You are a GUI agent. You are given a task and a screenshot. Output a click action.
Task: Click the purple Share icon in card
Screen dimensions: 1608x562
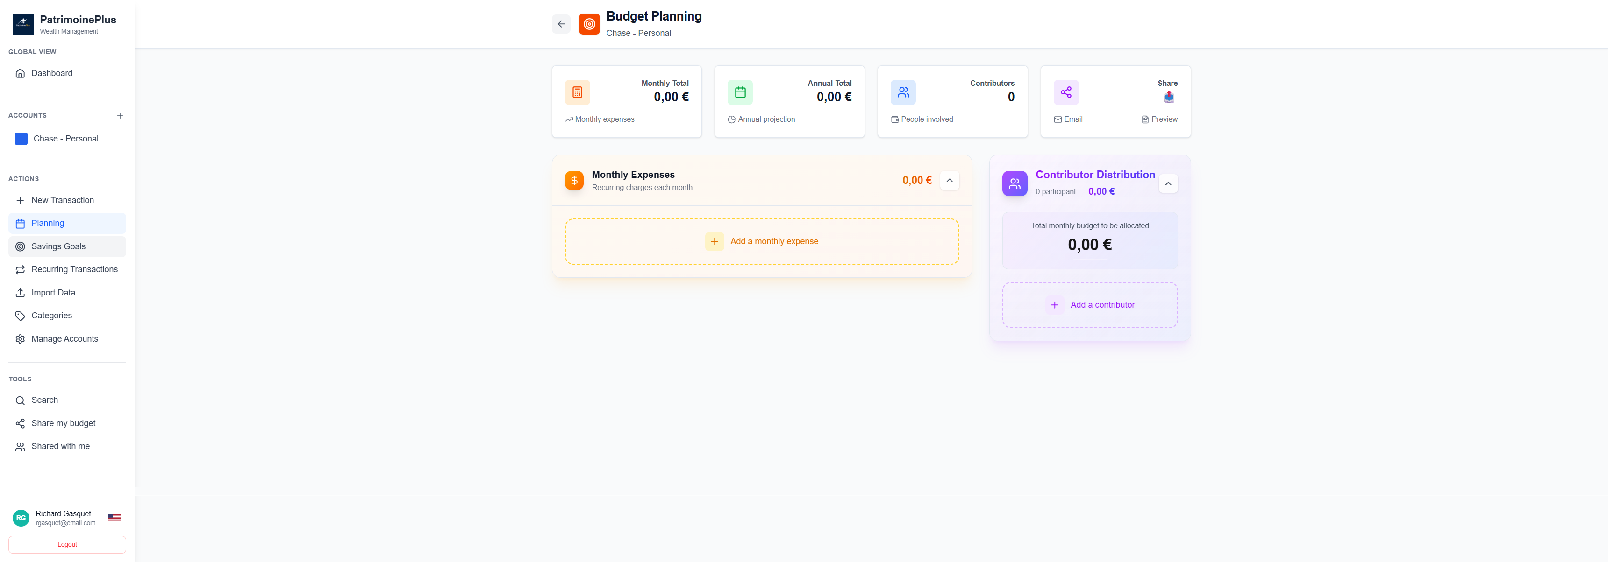click(1065, 92)
